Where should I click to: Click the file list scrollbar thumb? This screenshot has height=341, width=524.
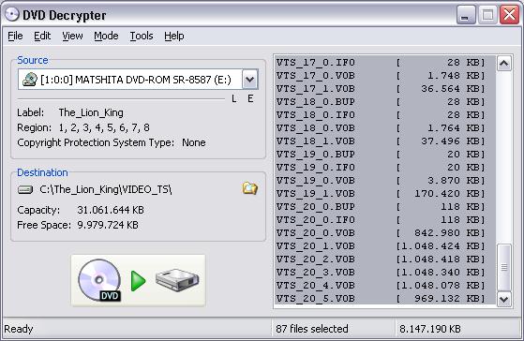pyautogui.click(x=504, y=267)
